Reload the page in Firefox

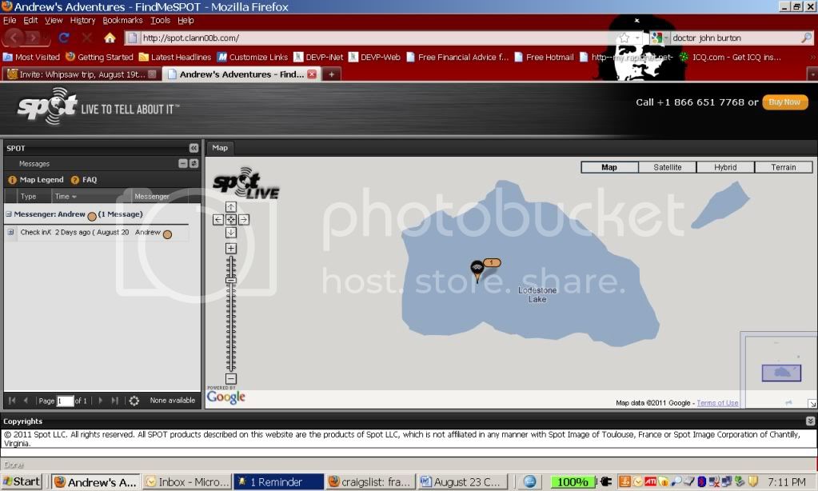point(64,38)
